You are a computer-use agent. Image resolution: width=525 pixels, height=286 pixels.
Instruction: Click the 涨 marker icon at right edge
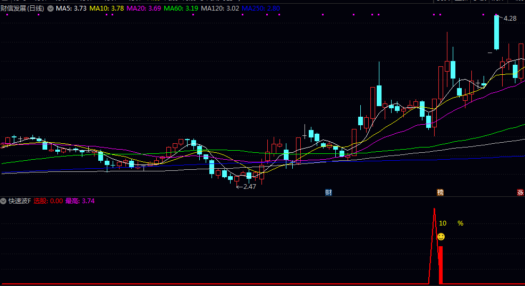(x=521, y=192)
